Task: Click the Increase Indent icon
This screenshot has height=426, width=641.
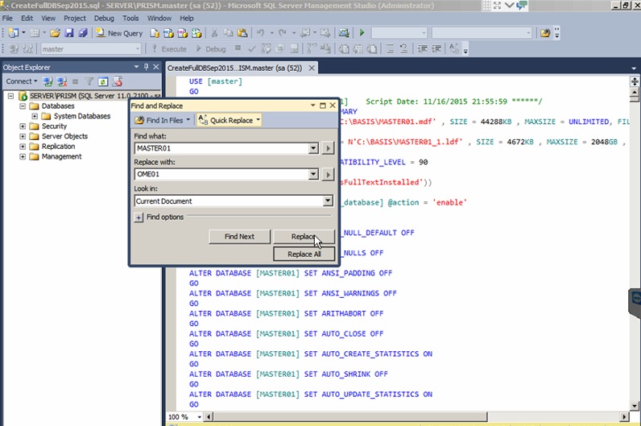Action: point(436,49)
